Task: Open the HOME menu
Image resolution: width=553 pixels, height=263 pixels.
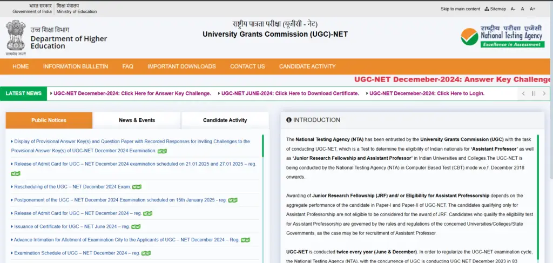Action: 21,66
